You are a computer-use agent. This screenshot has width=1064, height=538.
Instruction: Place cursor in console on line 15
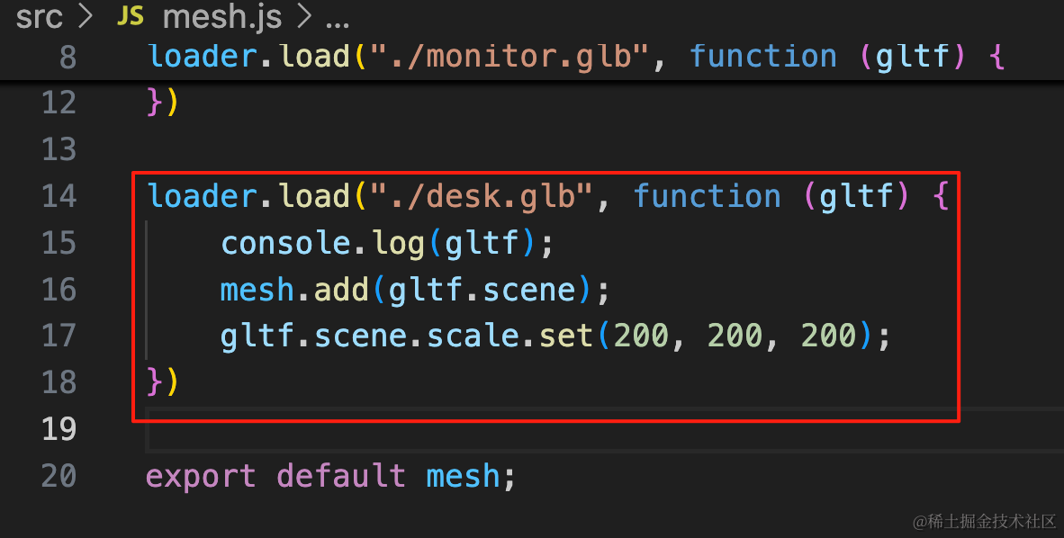click(x=284, y=243)
